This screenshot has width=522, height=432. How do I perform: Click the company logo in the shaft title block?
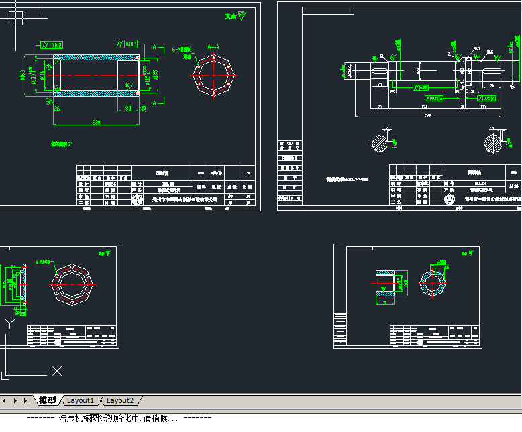point(450,199)
